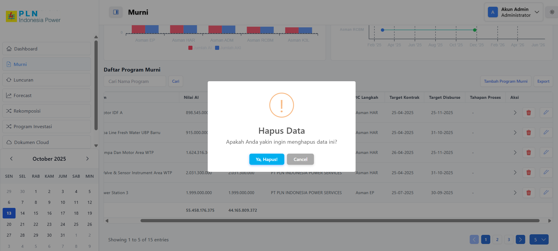Go to previous calendar month arrow
This screenshot has width=558, height=251.
point(11,159)
